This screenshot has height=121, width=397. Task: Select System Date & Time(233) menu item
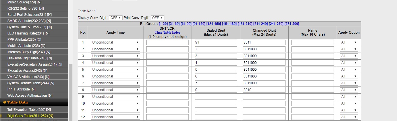tap(29, 27)
